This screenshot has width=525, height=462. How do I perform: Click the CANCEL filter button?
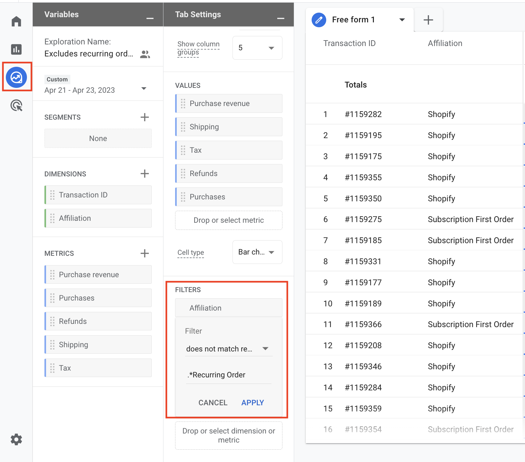click(x=213, y=403)
